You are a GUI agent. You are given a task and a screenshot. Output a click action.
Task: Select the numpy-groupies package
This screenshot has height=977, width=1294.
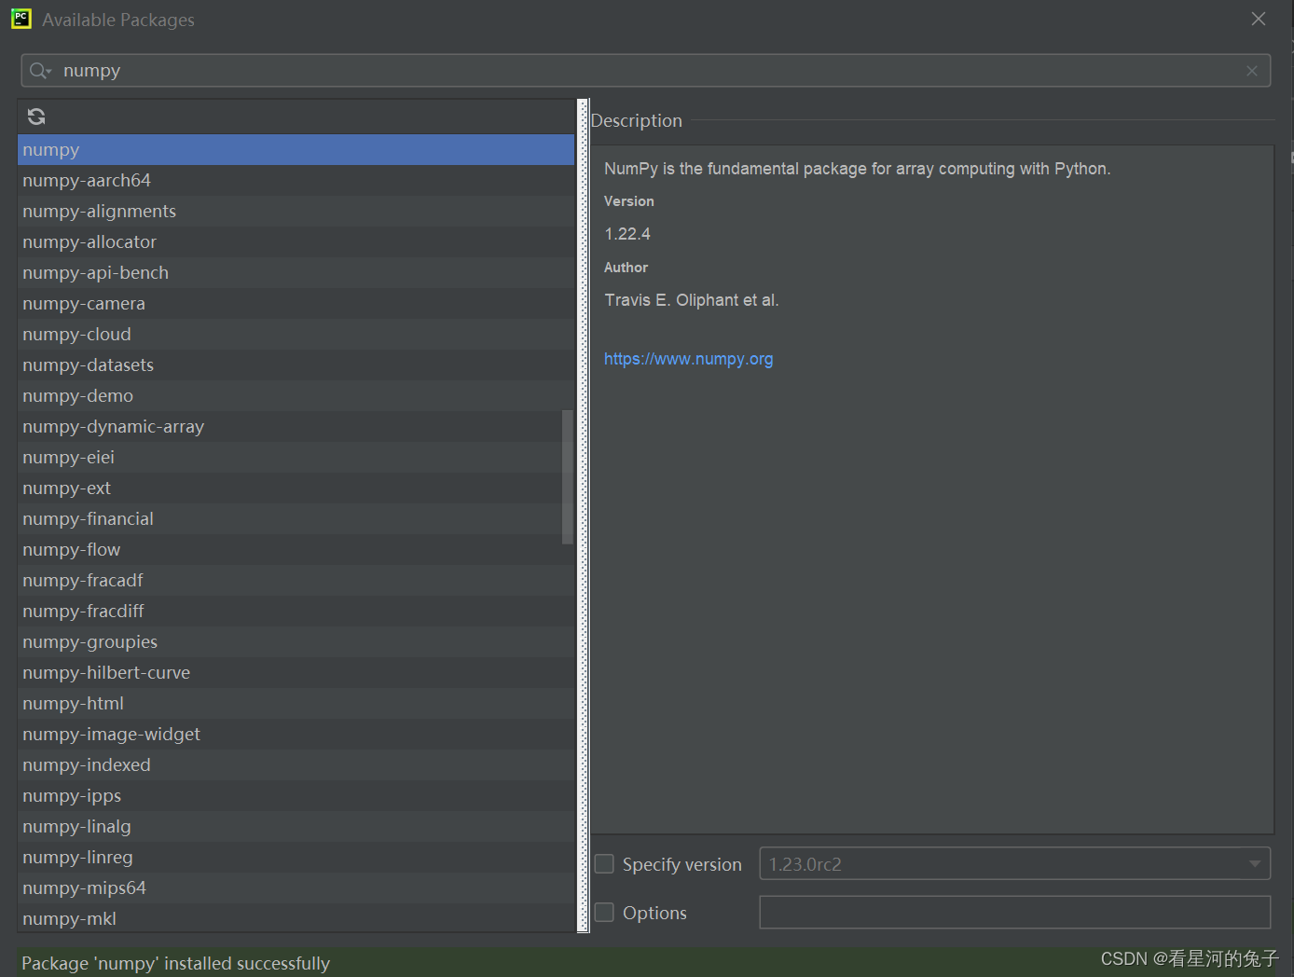point(296,642)
